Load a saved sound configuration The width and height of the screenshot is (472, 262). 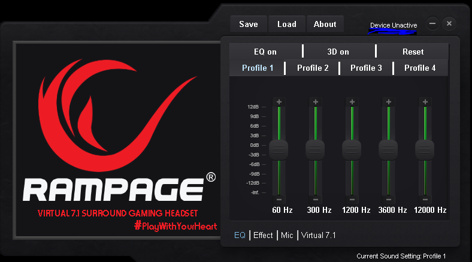287,24
